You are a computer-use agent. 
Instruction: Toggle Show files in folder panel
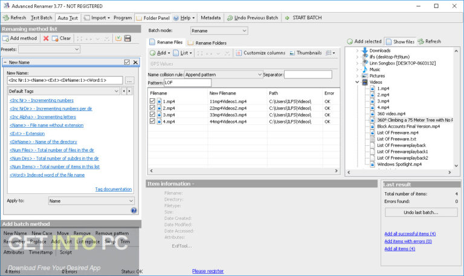tap(400, 42)
